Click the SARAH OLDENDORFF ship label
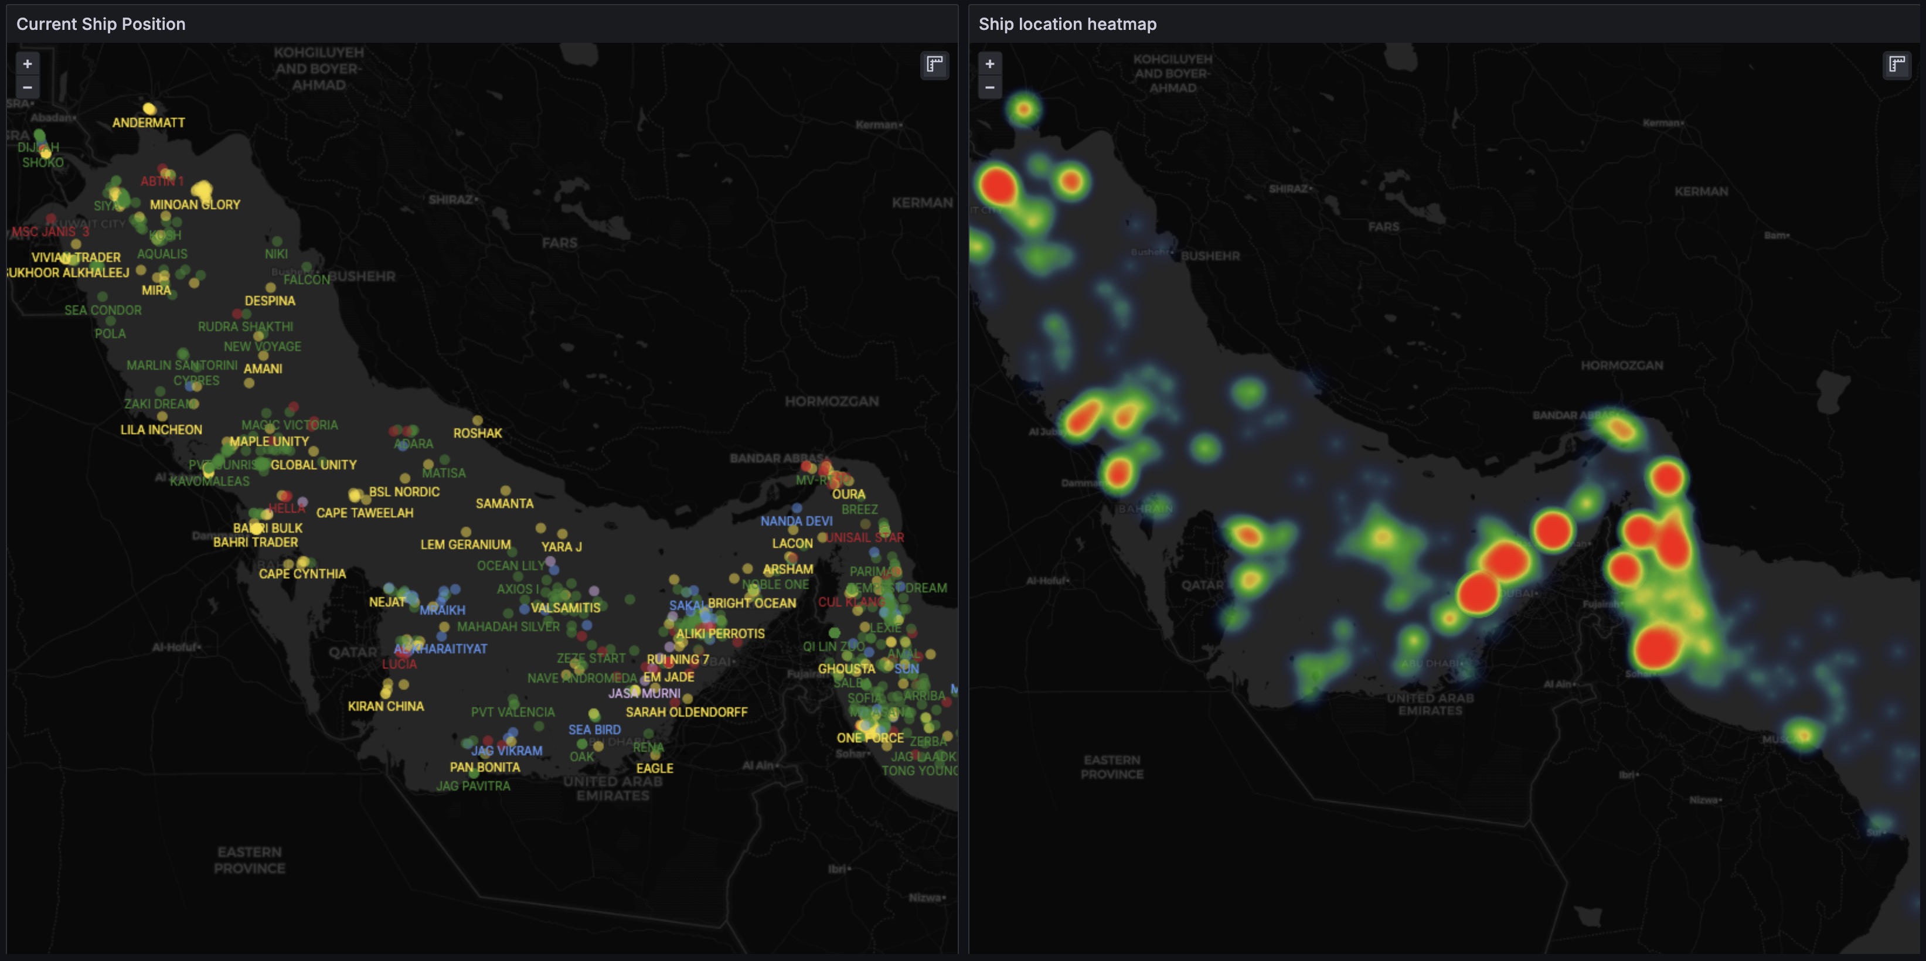This screenshot has width=1926, height=961. [x=686, y=712]
